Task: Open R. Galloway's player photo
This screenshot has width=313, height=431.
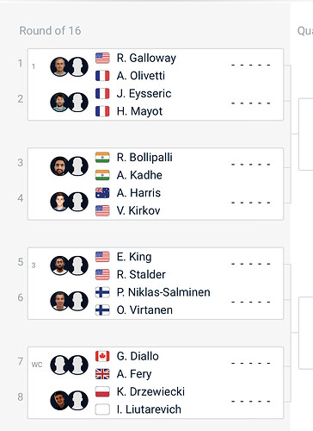Action: (x=59, y=66)
